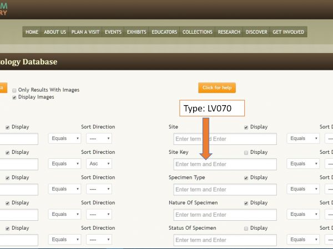Enable Display checkbox for Status Of Specimen

click(246, 228)
